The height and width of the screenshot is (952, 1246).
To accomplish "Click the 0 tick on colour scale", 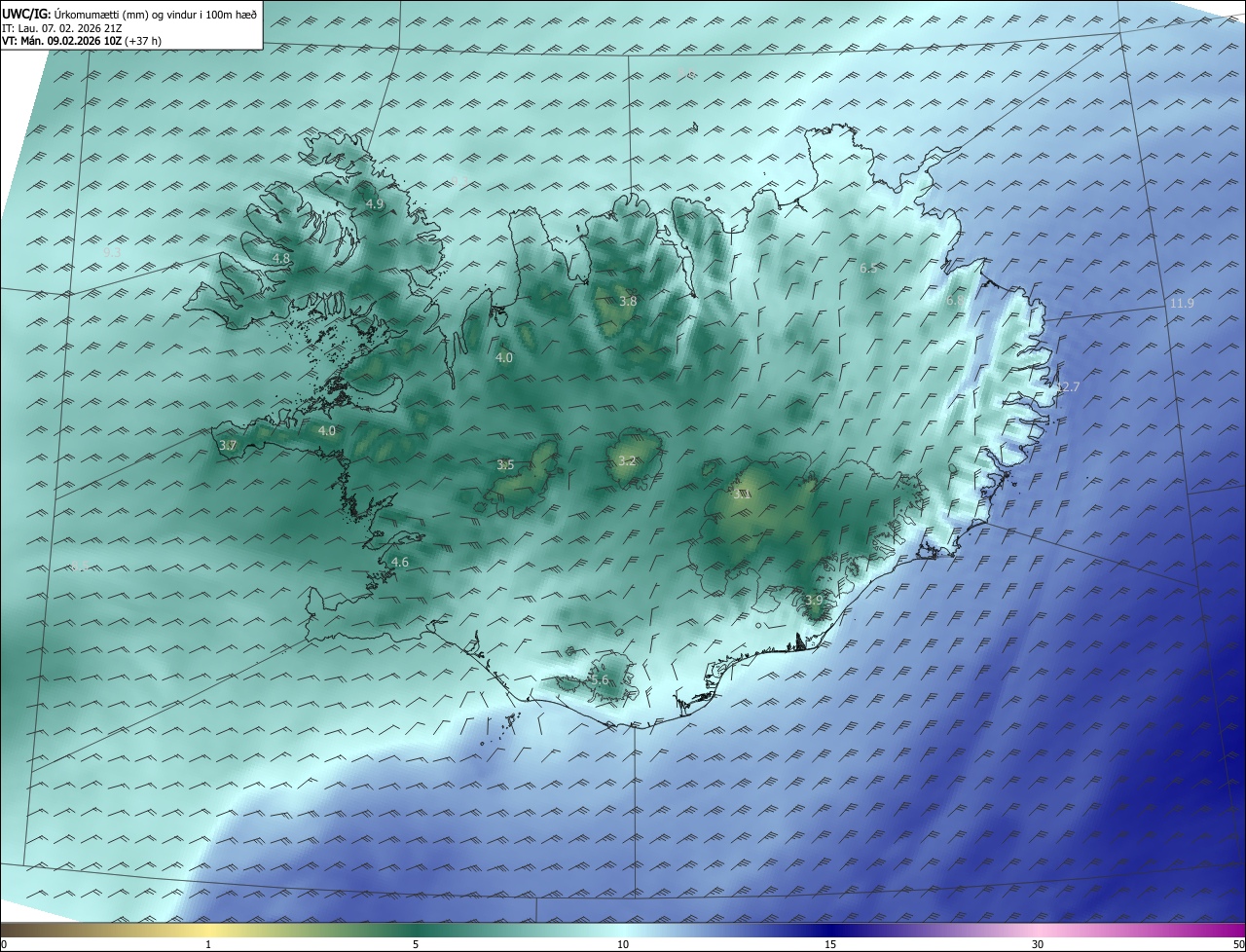I will pos(4,944).
